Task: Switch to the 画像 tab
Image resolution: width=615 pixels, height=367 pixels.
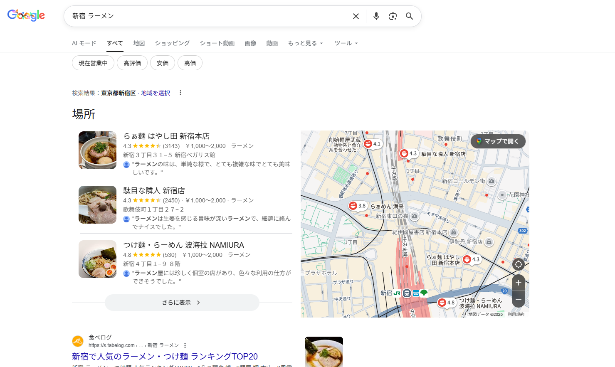Action: 250,43
